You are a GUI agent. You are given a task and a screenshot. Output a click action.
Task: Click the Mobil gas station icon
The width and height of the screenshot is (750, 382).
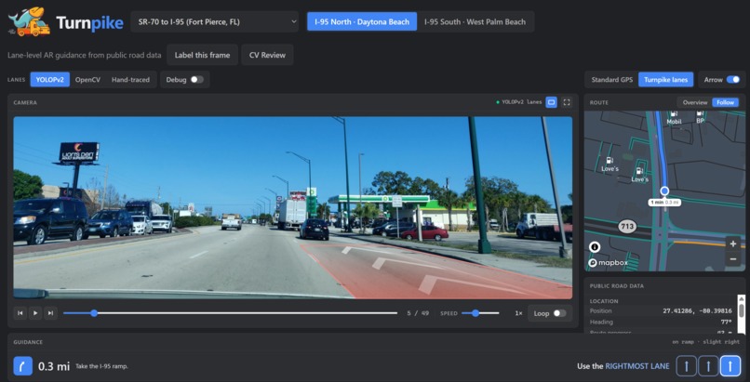(674, 114)
